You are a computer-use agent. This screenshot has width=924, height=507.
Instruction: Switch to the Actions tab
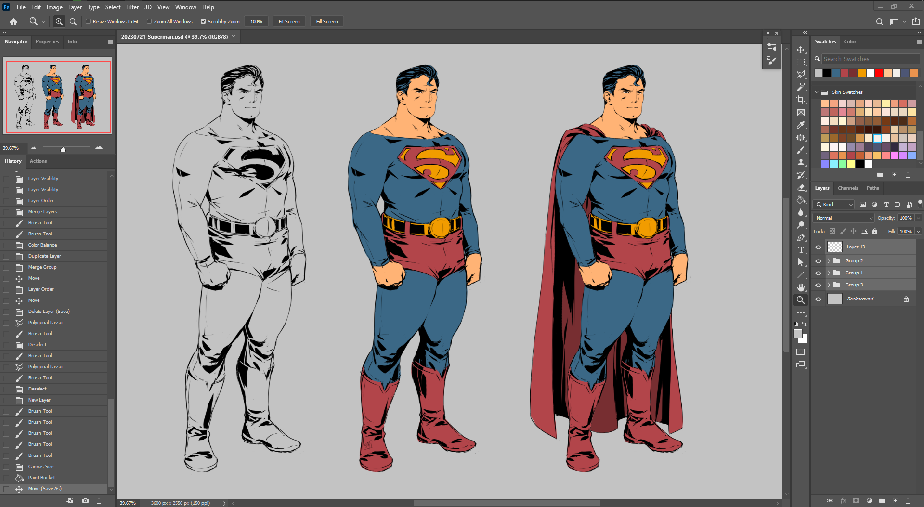click(x=38, y=161)
